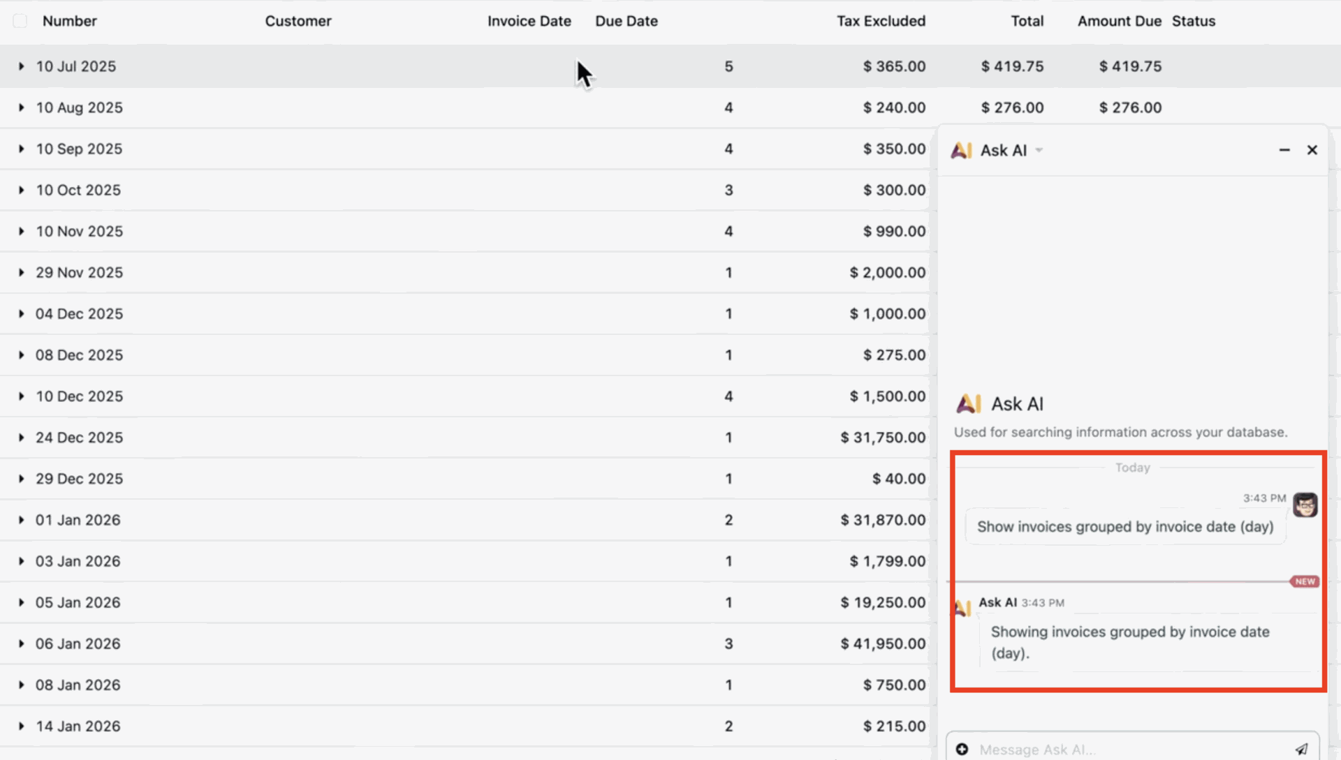Click the user avatar in chat
Screen dimensions: 1341x760
(x=1304, y=505)
